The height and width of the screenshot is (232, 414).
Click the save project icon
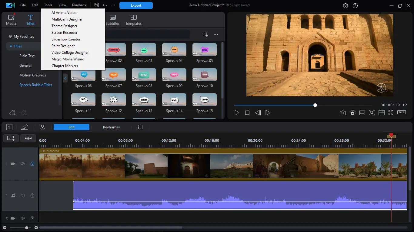(x=97, y=5)
